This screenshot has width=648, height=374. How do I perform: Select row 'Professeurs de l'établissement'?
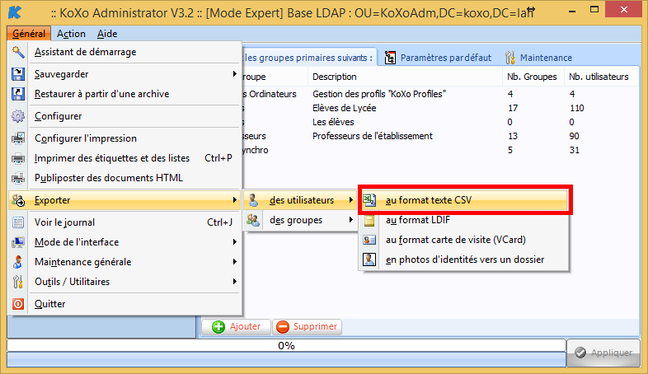tap(440, 136)
